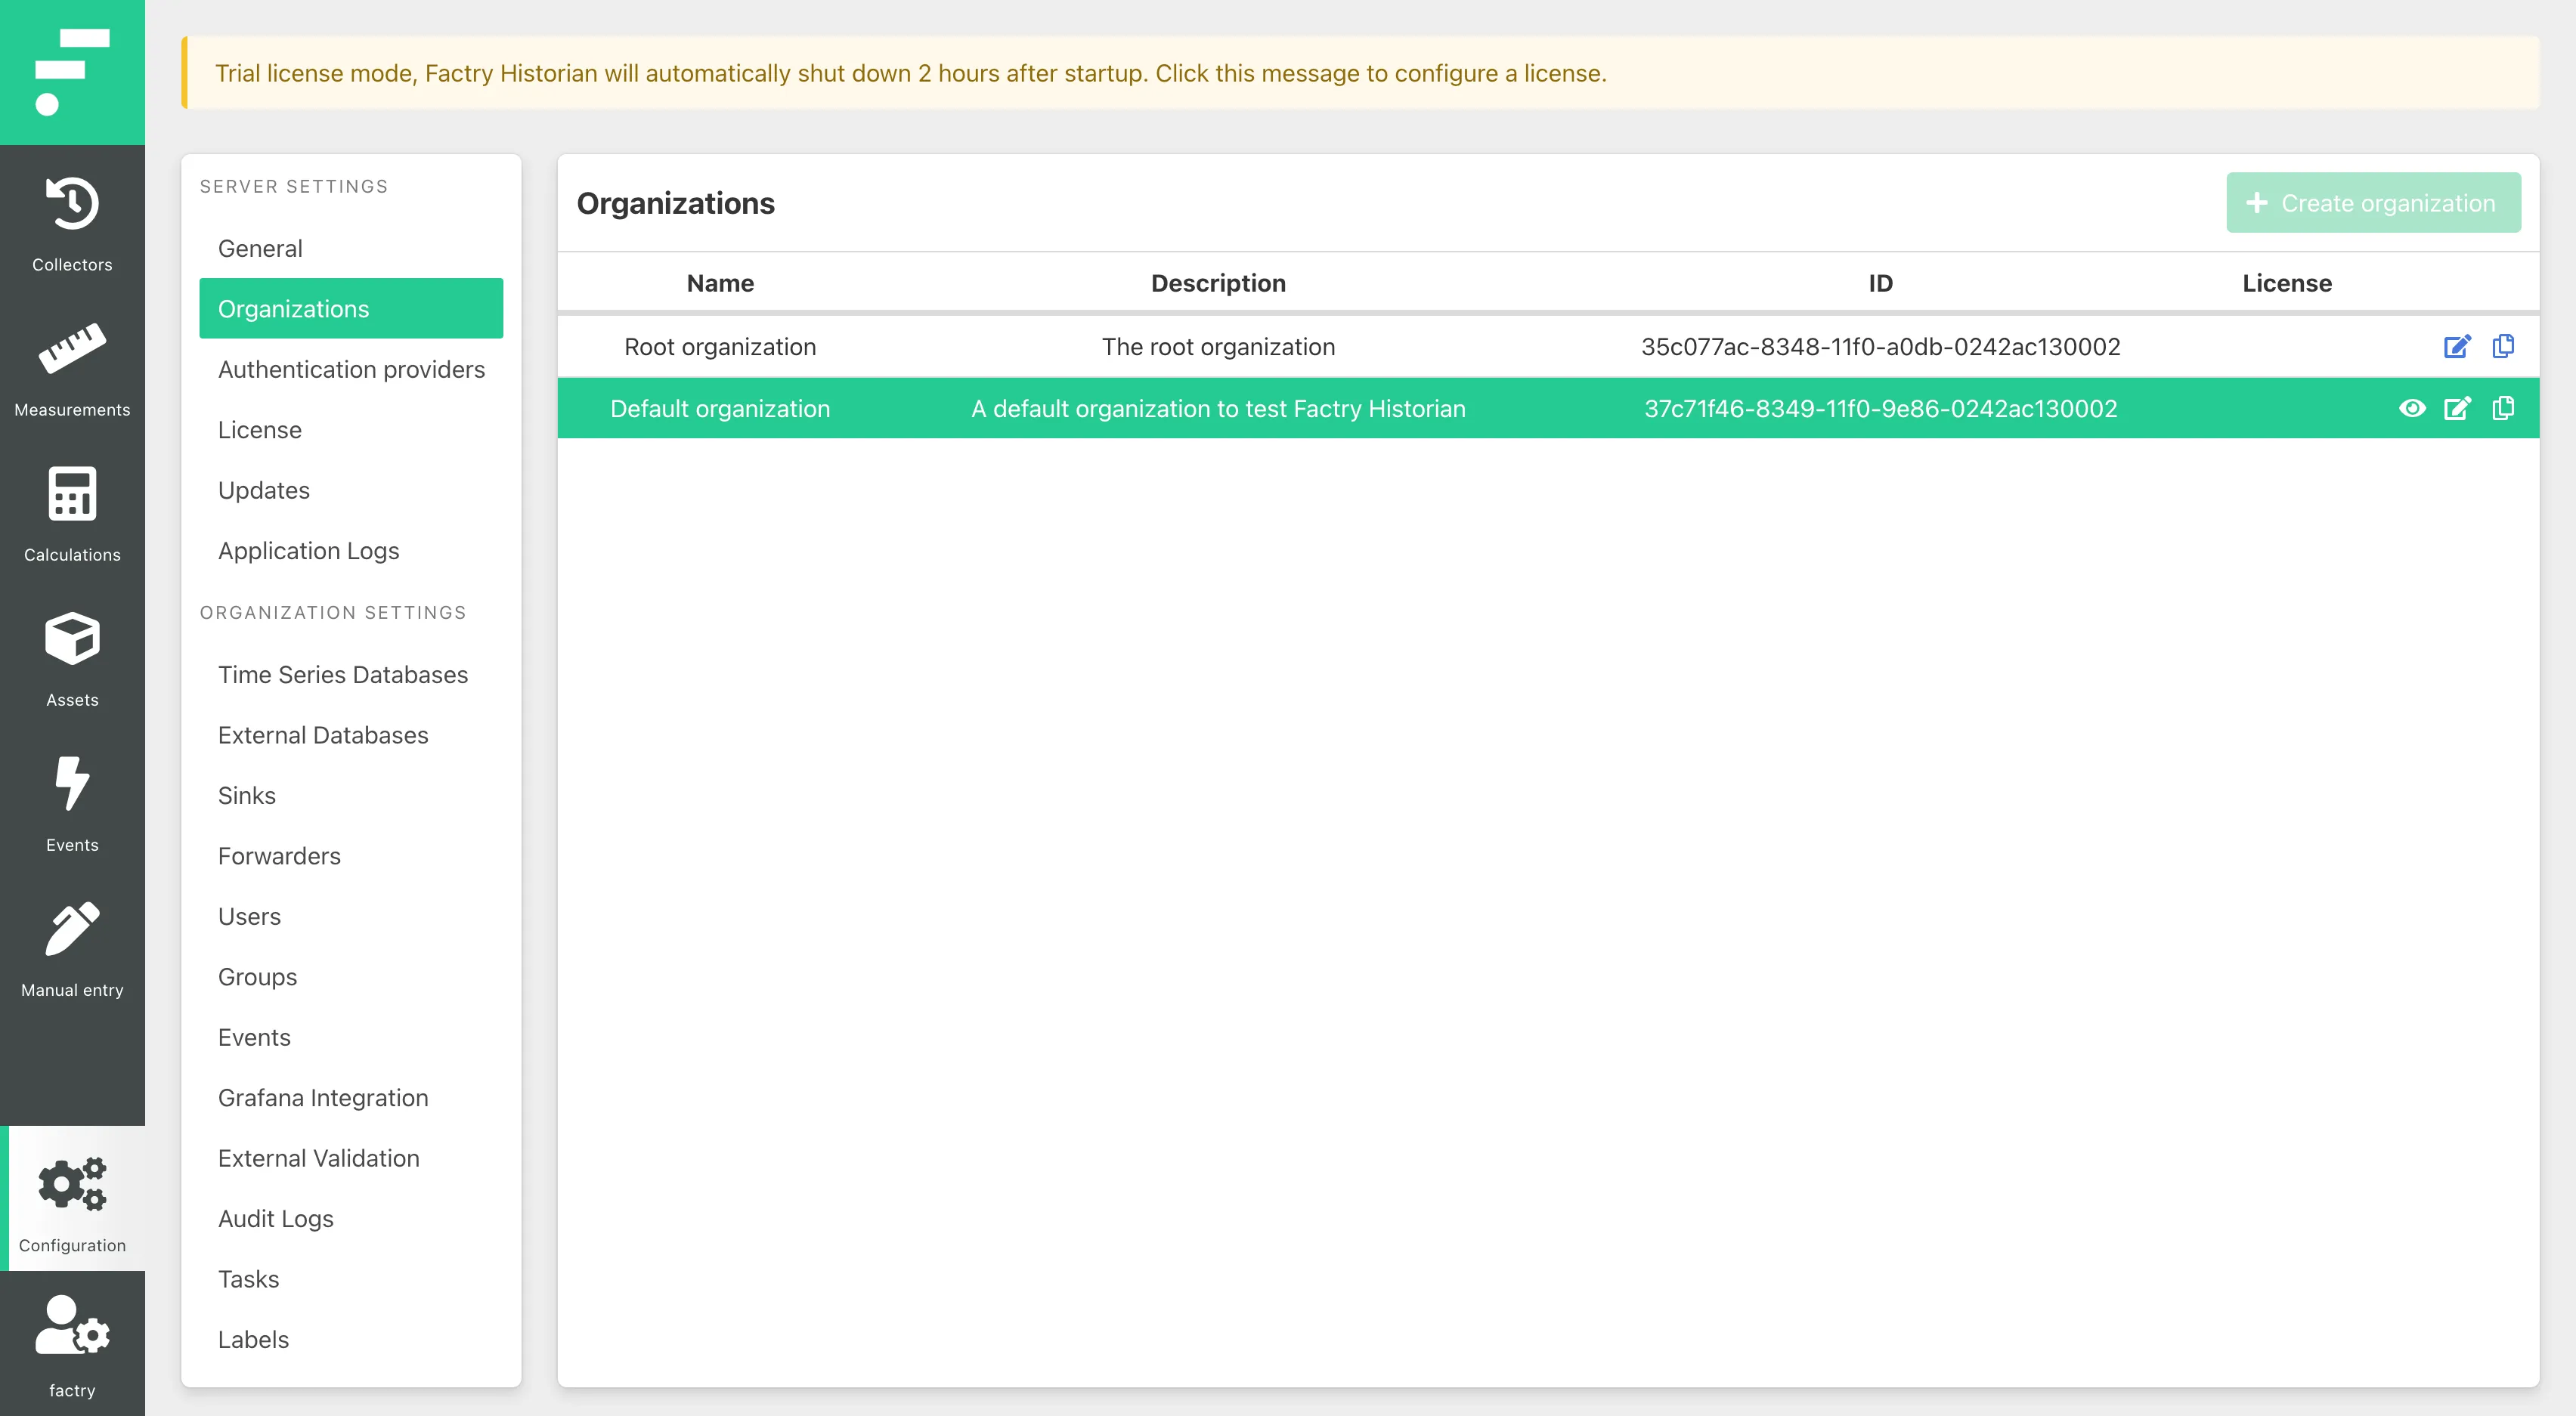Open the Configuration section
Image resolution: width=2576 pixels, height=1416 pixels.
pyautogui.click(x=72, y=1198)
